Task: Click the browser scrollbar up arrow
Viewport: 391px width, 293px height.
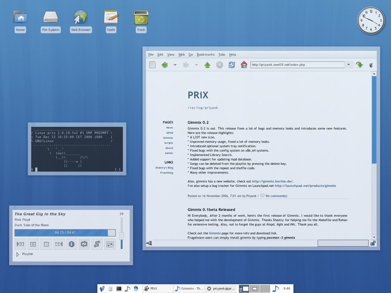Action: click(x=374, y=74)
